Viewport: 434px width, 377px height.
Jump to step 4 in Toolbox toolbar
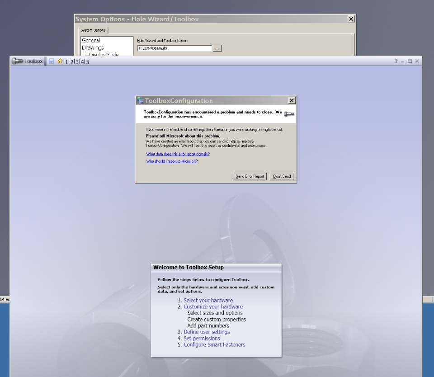[x=82, y=62]
